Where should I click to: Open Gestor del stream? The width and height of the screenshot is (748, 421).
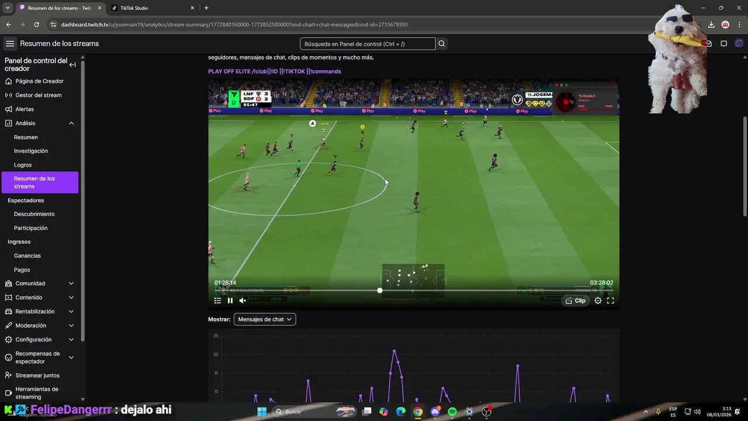pyautogui.click(x=39, y=95)
